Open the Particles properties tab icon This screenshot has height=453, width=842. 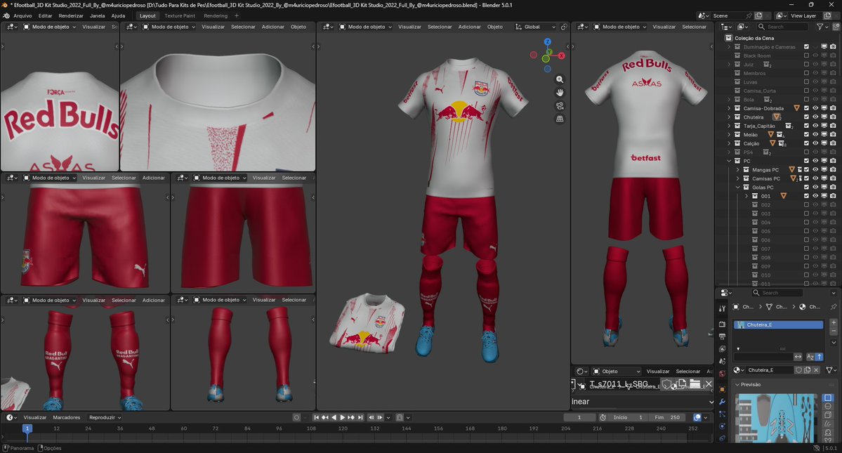pos(722,414)
